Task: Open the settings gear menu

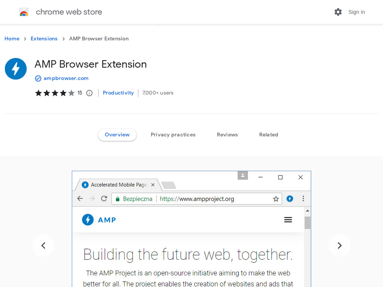Action: pos(338,12)
